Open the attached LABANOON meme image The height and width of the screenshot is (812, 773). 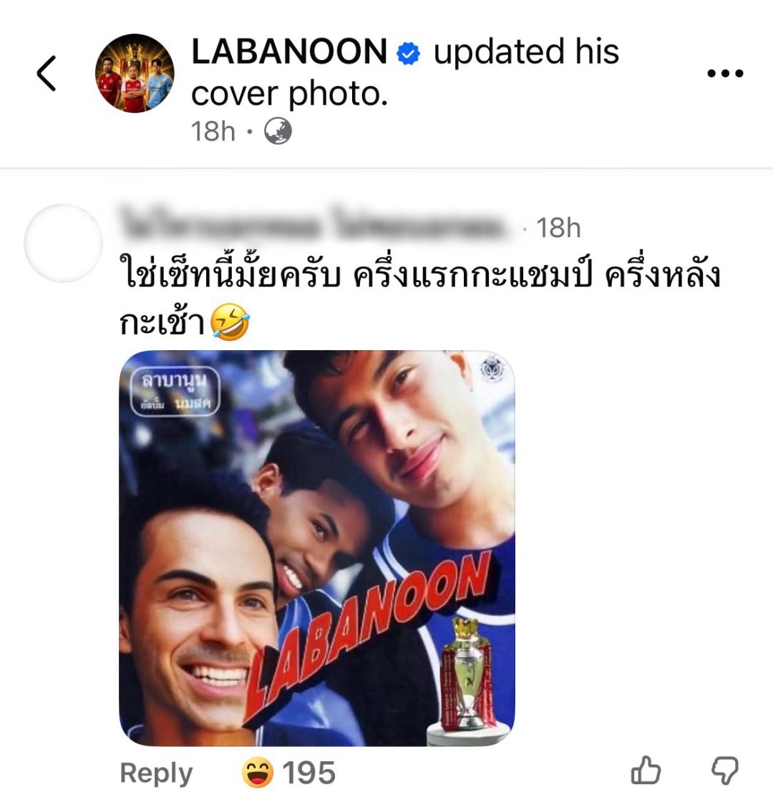(317, 548)
